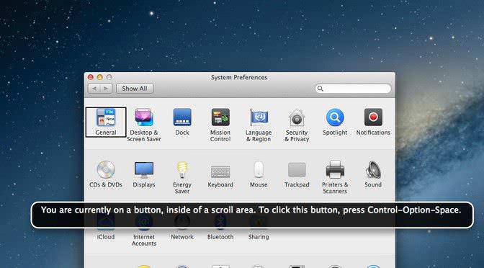Click the back arrow in the toolbar

coord(94,89)
